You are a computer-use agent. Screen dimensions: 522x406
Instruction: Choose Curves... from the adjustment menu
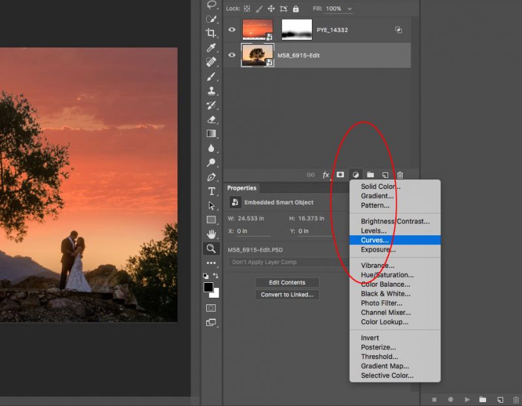(375, 240)
